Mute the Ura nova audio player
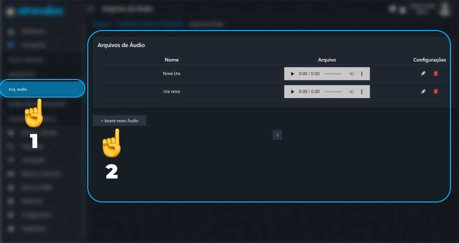 [x=352, y=91]
